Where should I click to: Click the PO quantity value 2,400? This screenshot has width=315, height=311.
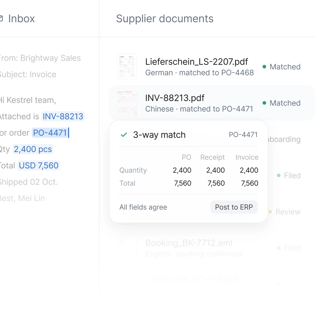coord(182,170)
